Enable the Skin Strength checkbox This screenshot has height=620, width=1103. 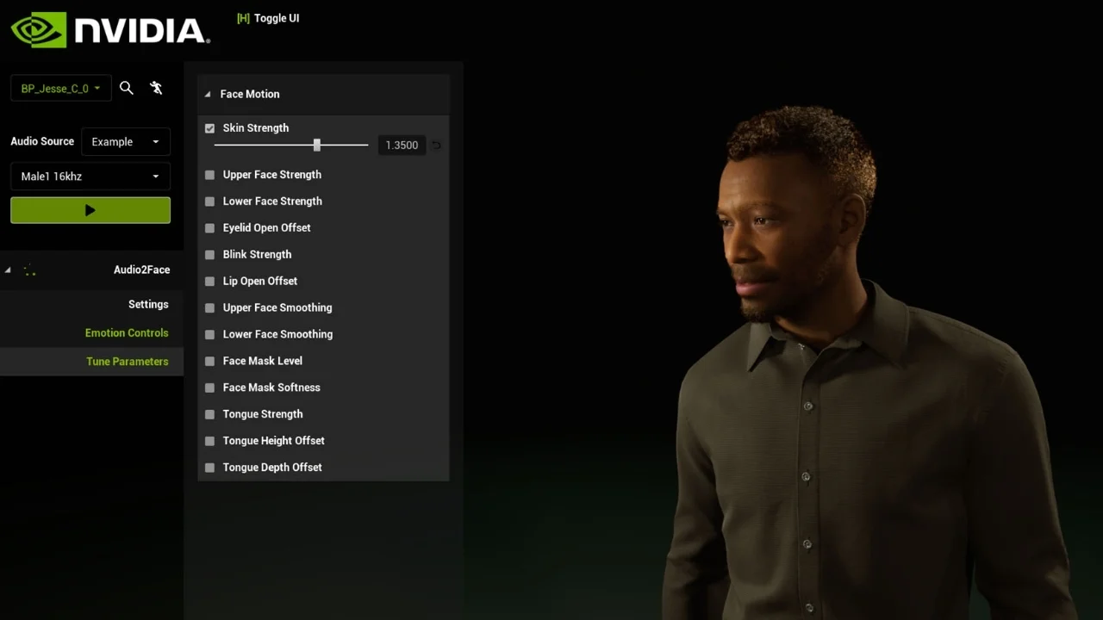[x=209, y=127]
